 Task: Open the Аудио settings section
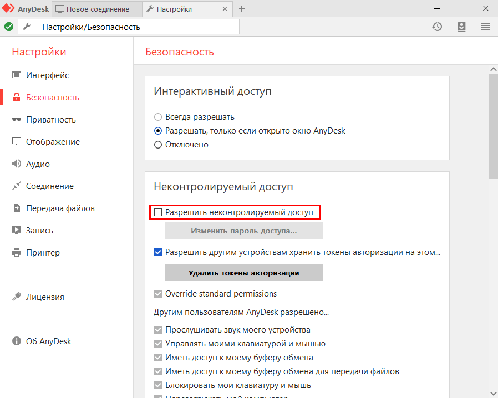click(38, 164)
